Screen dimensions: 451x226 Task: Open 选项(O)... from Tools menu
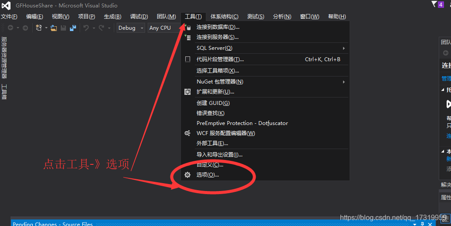tap(265, 175)
